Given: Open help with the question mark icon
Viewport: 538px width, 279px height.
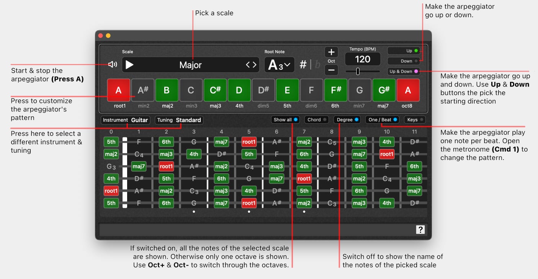Looking at the screenshot, I should coord(420,230).
